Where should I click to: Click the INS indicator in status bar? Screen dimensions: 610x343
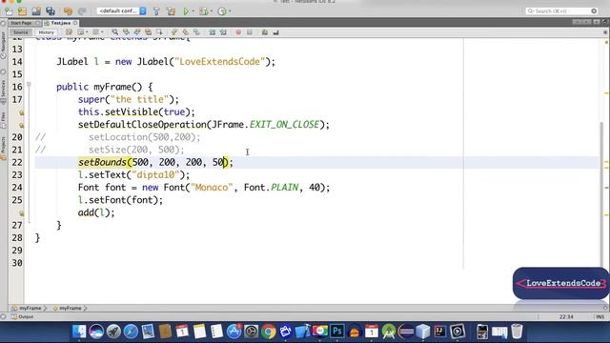600,317
